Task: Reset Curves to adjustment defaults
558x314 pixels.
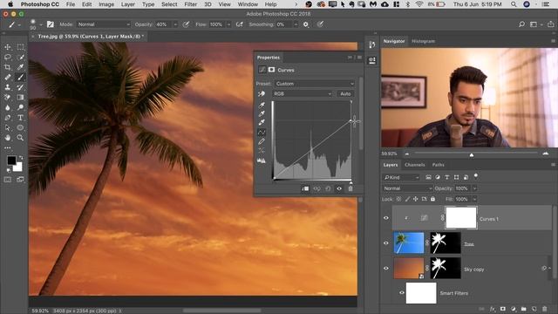Action: pyautogui.click(x=328, y=188)
